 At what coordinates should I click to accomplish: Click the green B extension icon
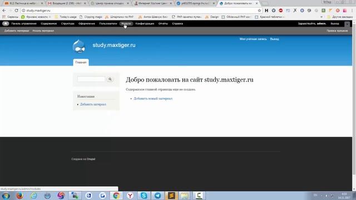324,11
